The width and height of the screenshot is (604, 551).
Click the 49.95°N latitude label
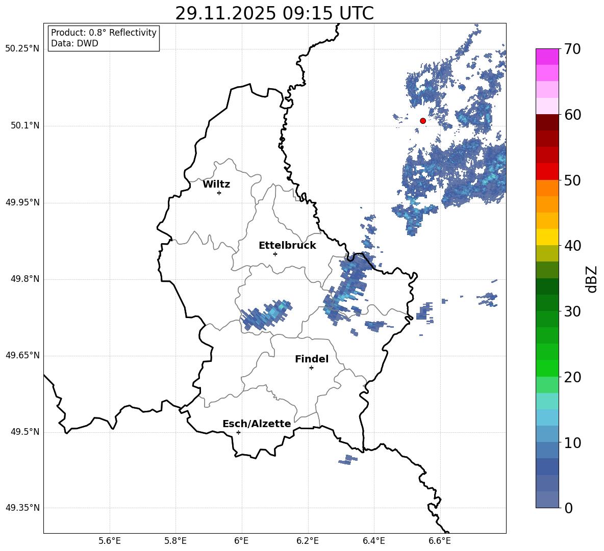[22, 202]
